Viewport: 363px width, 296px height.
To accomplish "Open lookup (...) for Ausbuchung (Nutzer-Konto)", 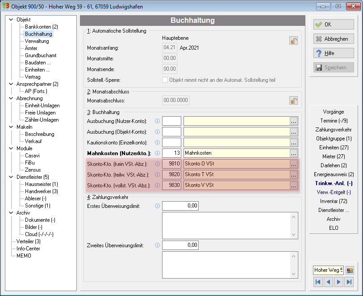I will pyautogui.click(x=293, y=121).
